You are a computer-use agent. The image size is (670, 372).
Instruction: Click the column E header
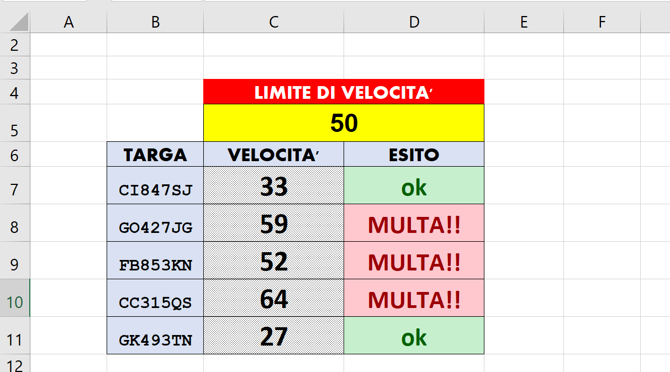click(x=524, y=22)
